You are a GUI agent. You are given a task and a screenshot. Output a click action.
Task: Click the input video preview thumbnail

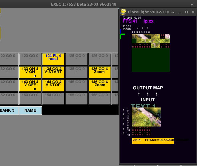[x=146, y=117]
